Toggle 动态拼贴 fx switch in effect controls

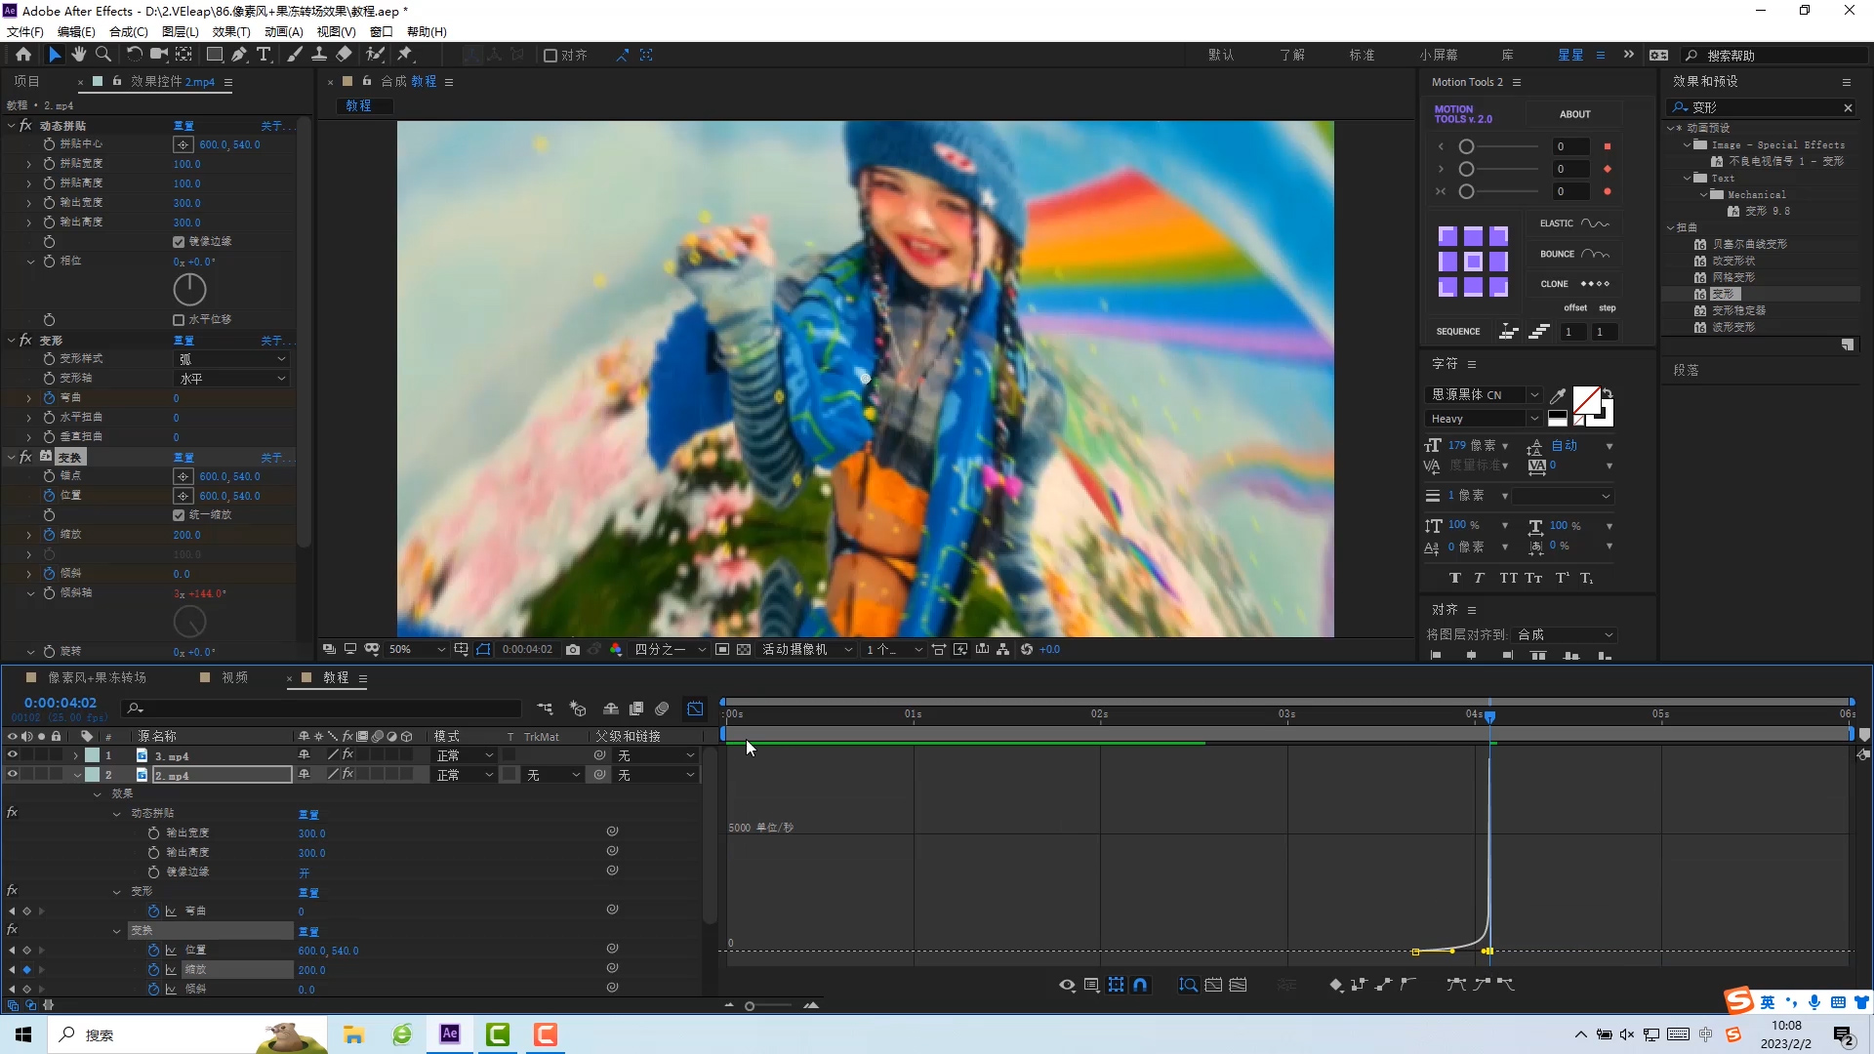25,126
